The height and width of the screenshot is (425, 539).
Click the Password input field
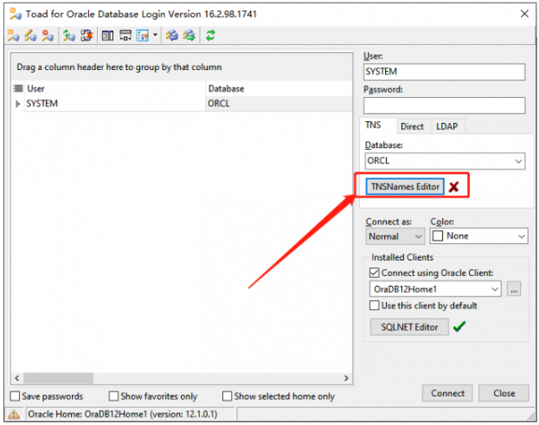(444, 106)
